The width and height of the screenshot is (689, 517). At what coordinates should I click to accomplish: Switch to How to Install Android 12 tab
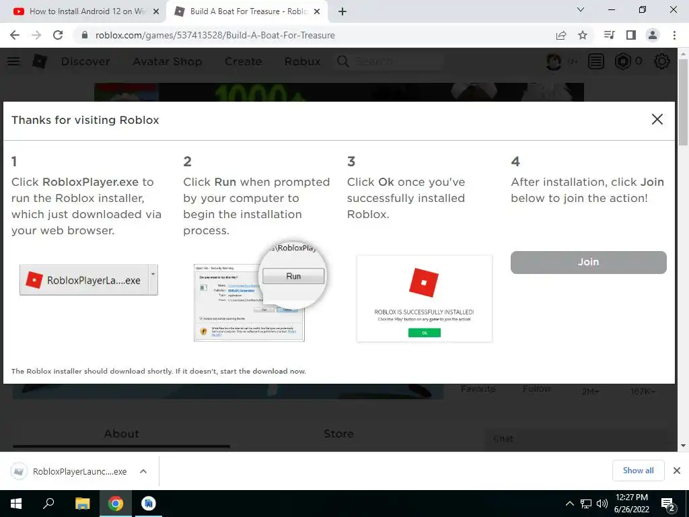point(83,11)
